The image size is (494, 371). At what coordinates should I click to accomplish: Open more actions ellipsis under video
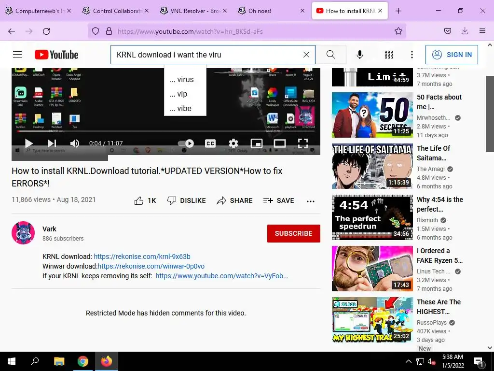point(311,201)
